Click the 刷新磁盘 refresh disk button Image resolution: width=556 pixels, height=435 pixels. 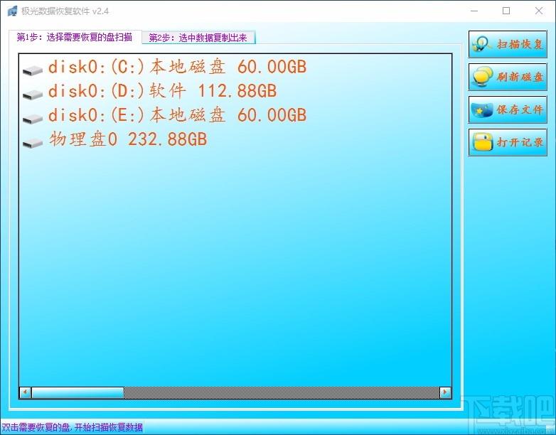pyautogui.click(x=508, y=77)
